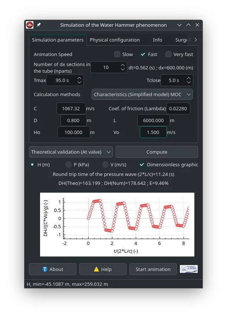This screenshot has height=317, width=227.
Task: Click the Ho head input field
Action: pyautogui.click(x=74, y=132)
